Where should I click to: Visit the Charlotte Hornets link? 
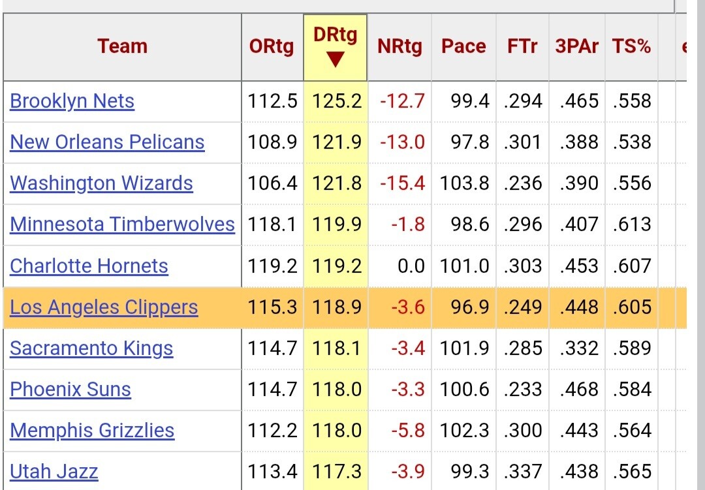click(x=89, y=266)
